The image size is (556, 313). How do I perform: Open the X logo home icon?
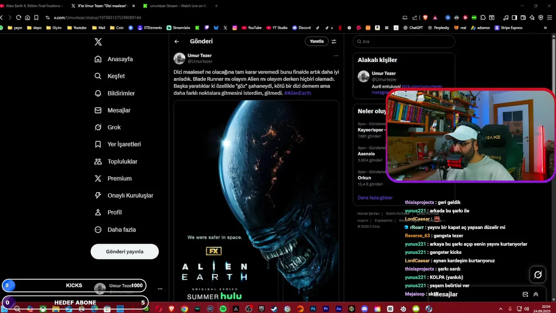98,42
